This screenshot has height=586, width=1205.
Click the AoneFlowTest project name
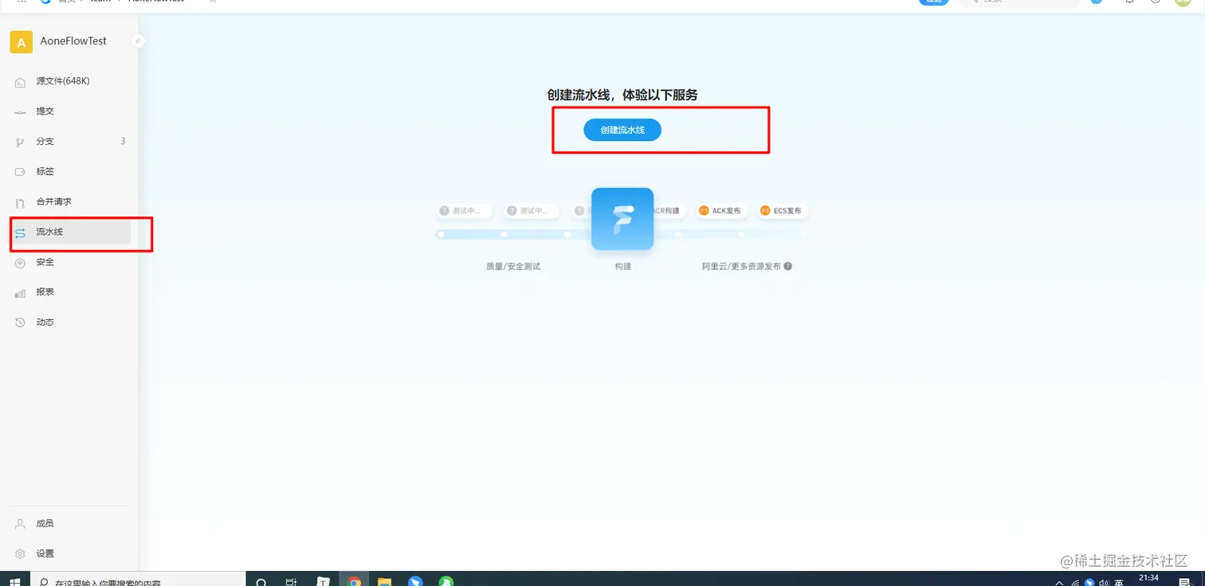73,41
